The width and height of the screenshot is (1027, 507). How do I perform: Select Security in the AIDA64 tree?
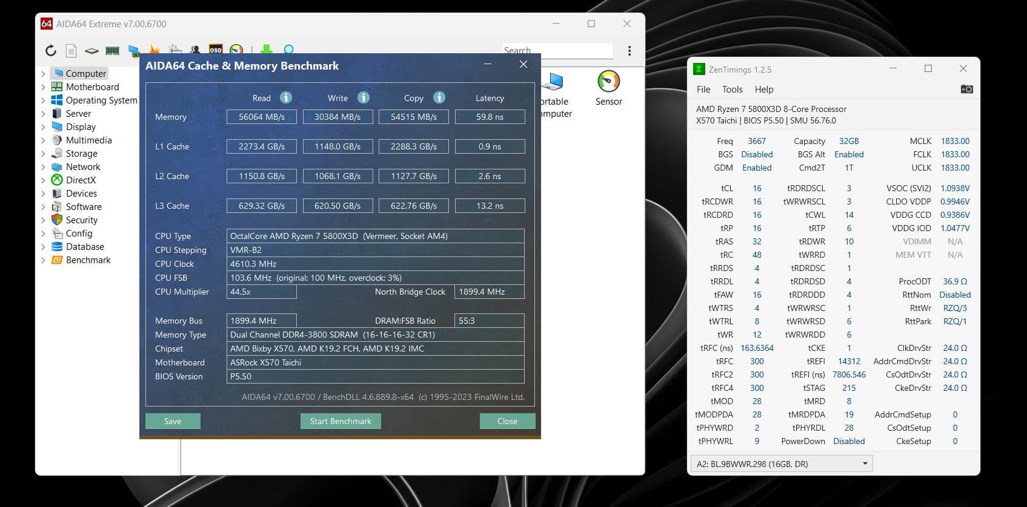click(81, 220)
